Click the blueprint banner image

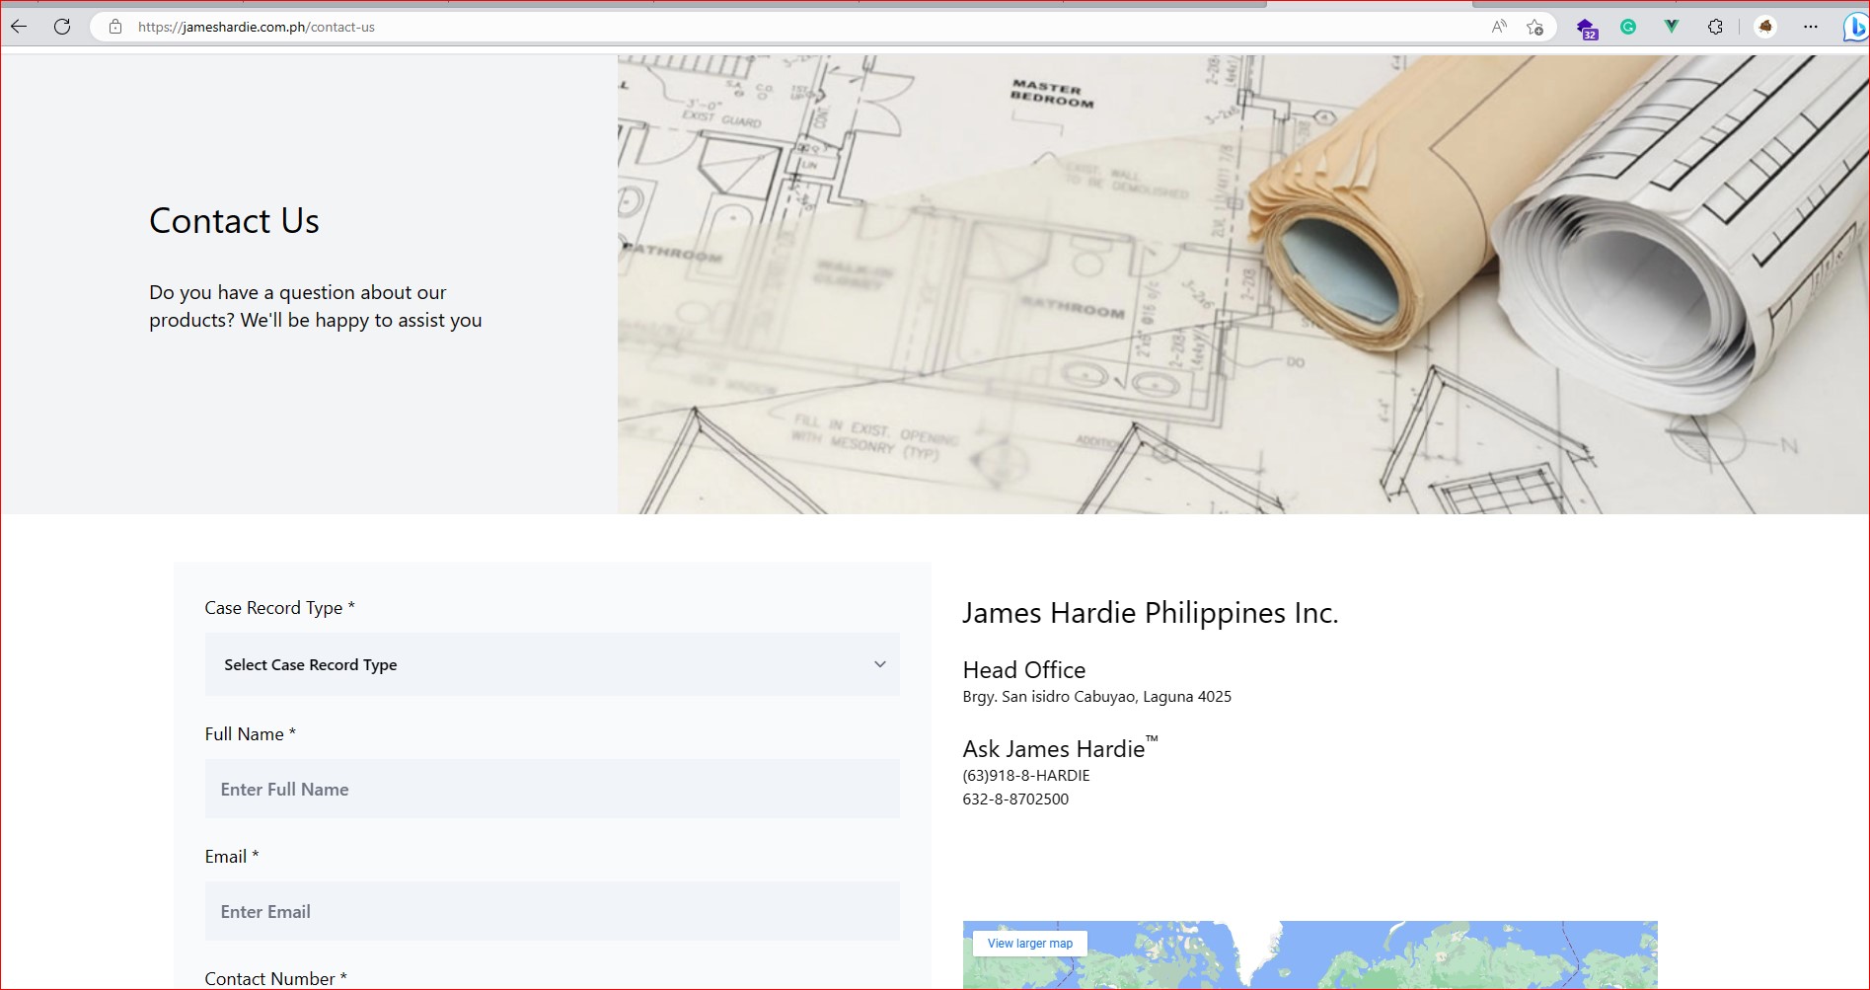[x=1241, y=284]
